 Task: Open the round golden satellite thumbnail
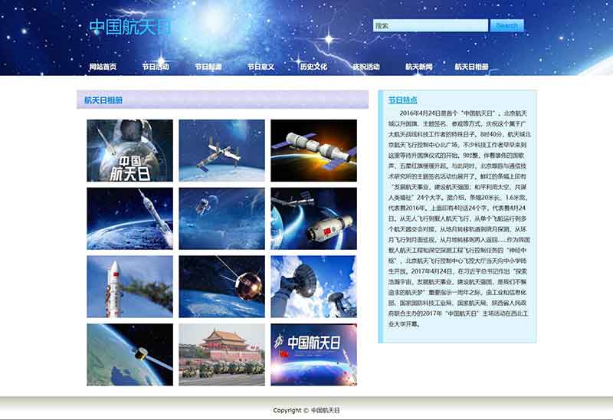point(221,287)
